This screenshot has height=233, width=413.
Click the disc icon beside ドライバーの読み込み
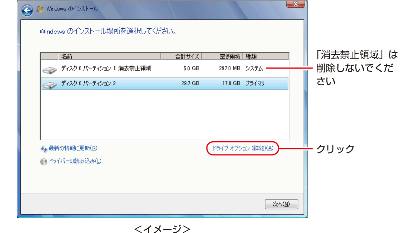point(44,162)
